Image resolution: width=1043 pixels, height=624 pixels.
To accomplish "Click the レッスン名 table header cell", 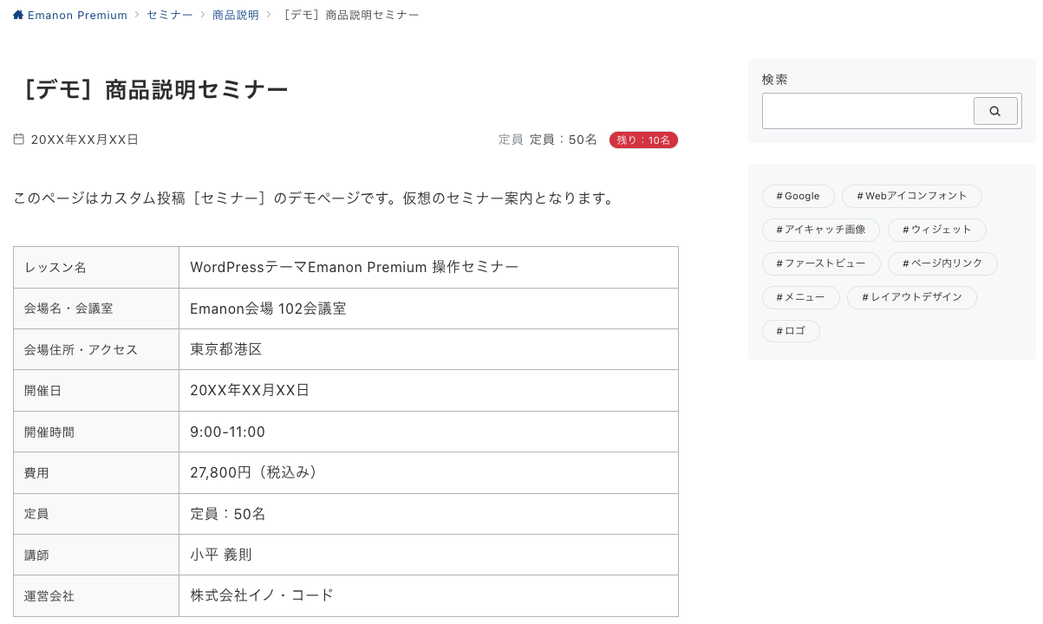I will (x=96, y=268).
